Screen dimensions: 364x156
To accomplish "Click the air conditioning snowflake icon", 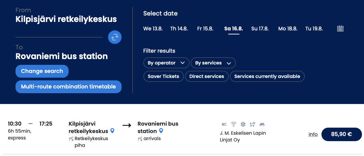I will [x=243, y=124].
